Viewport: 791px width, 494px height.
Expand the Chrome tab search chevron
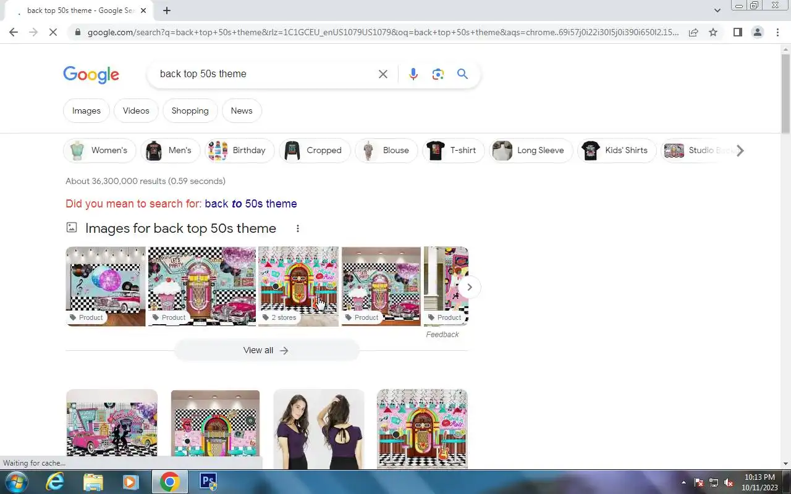pos(717,10)
